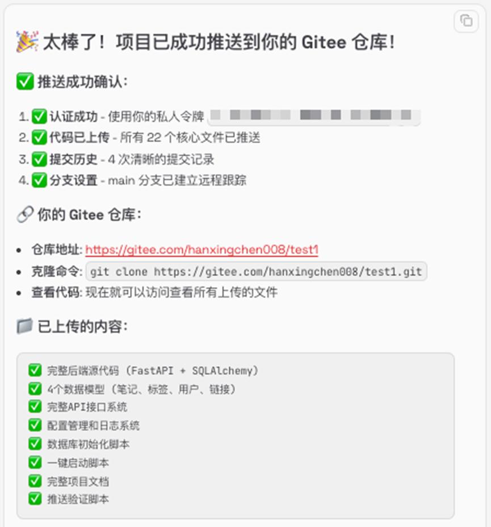Click the checkmark next to 认证成功
The height and width of the screenshot is (527, 491).
(x=39, y=117)
